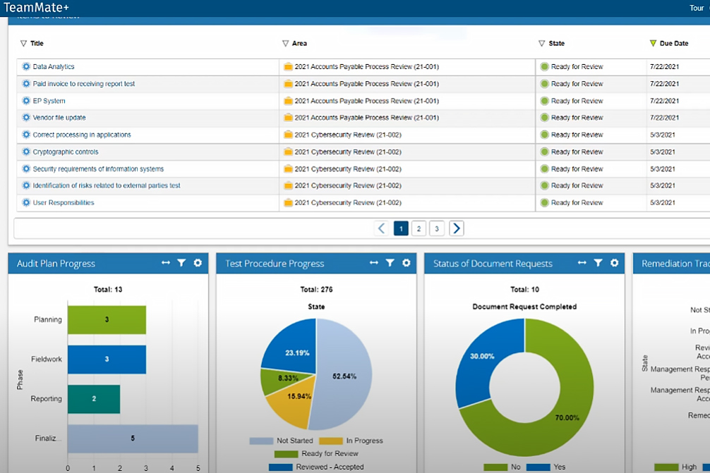The image size is (710, 473).
Task: Click the filter icon on Audit Plan Progress
Action: tap(181, 263)
